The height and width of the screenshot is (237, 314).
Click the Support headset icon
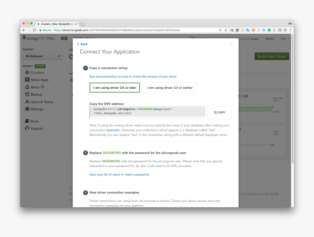click(27, 129)
